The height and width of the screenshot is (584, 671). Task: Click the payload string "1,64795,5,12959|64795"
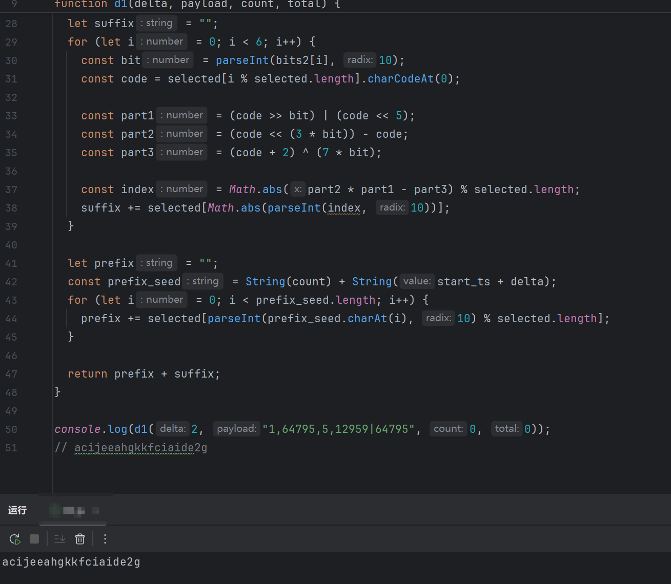click(x=338, y=429)
